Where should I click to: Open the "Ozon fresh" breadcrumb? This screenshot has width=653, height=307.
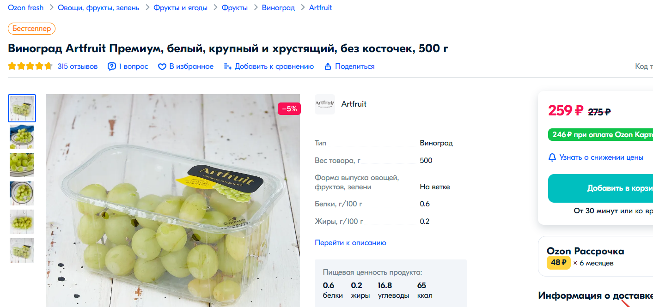click(x=26, y=8)
